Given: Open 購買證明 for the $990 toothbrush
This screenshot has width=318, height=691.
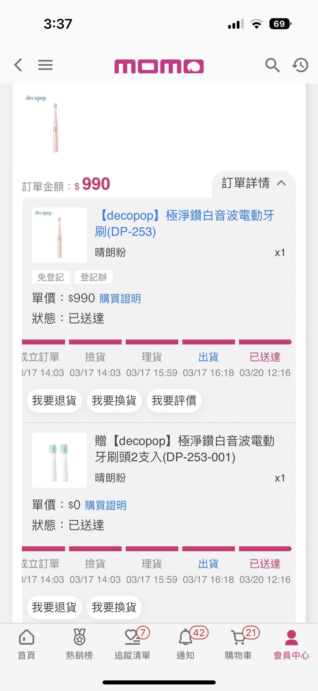Looking at the screenshot, I should tap(120, 298).
